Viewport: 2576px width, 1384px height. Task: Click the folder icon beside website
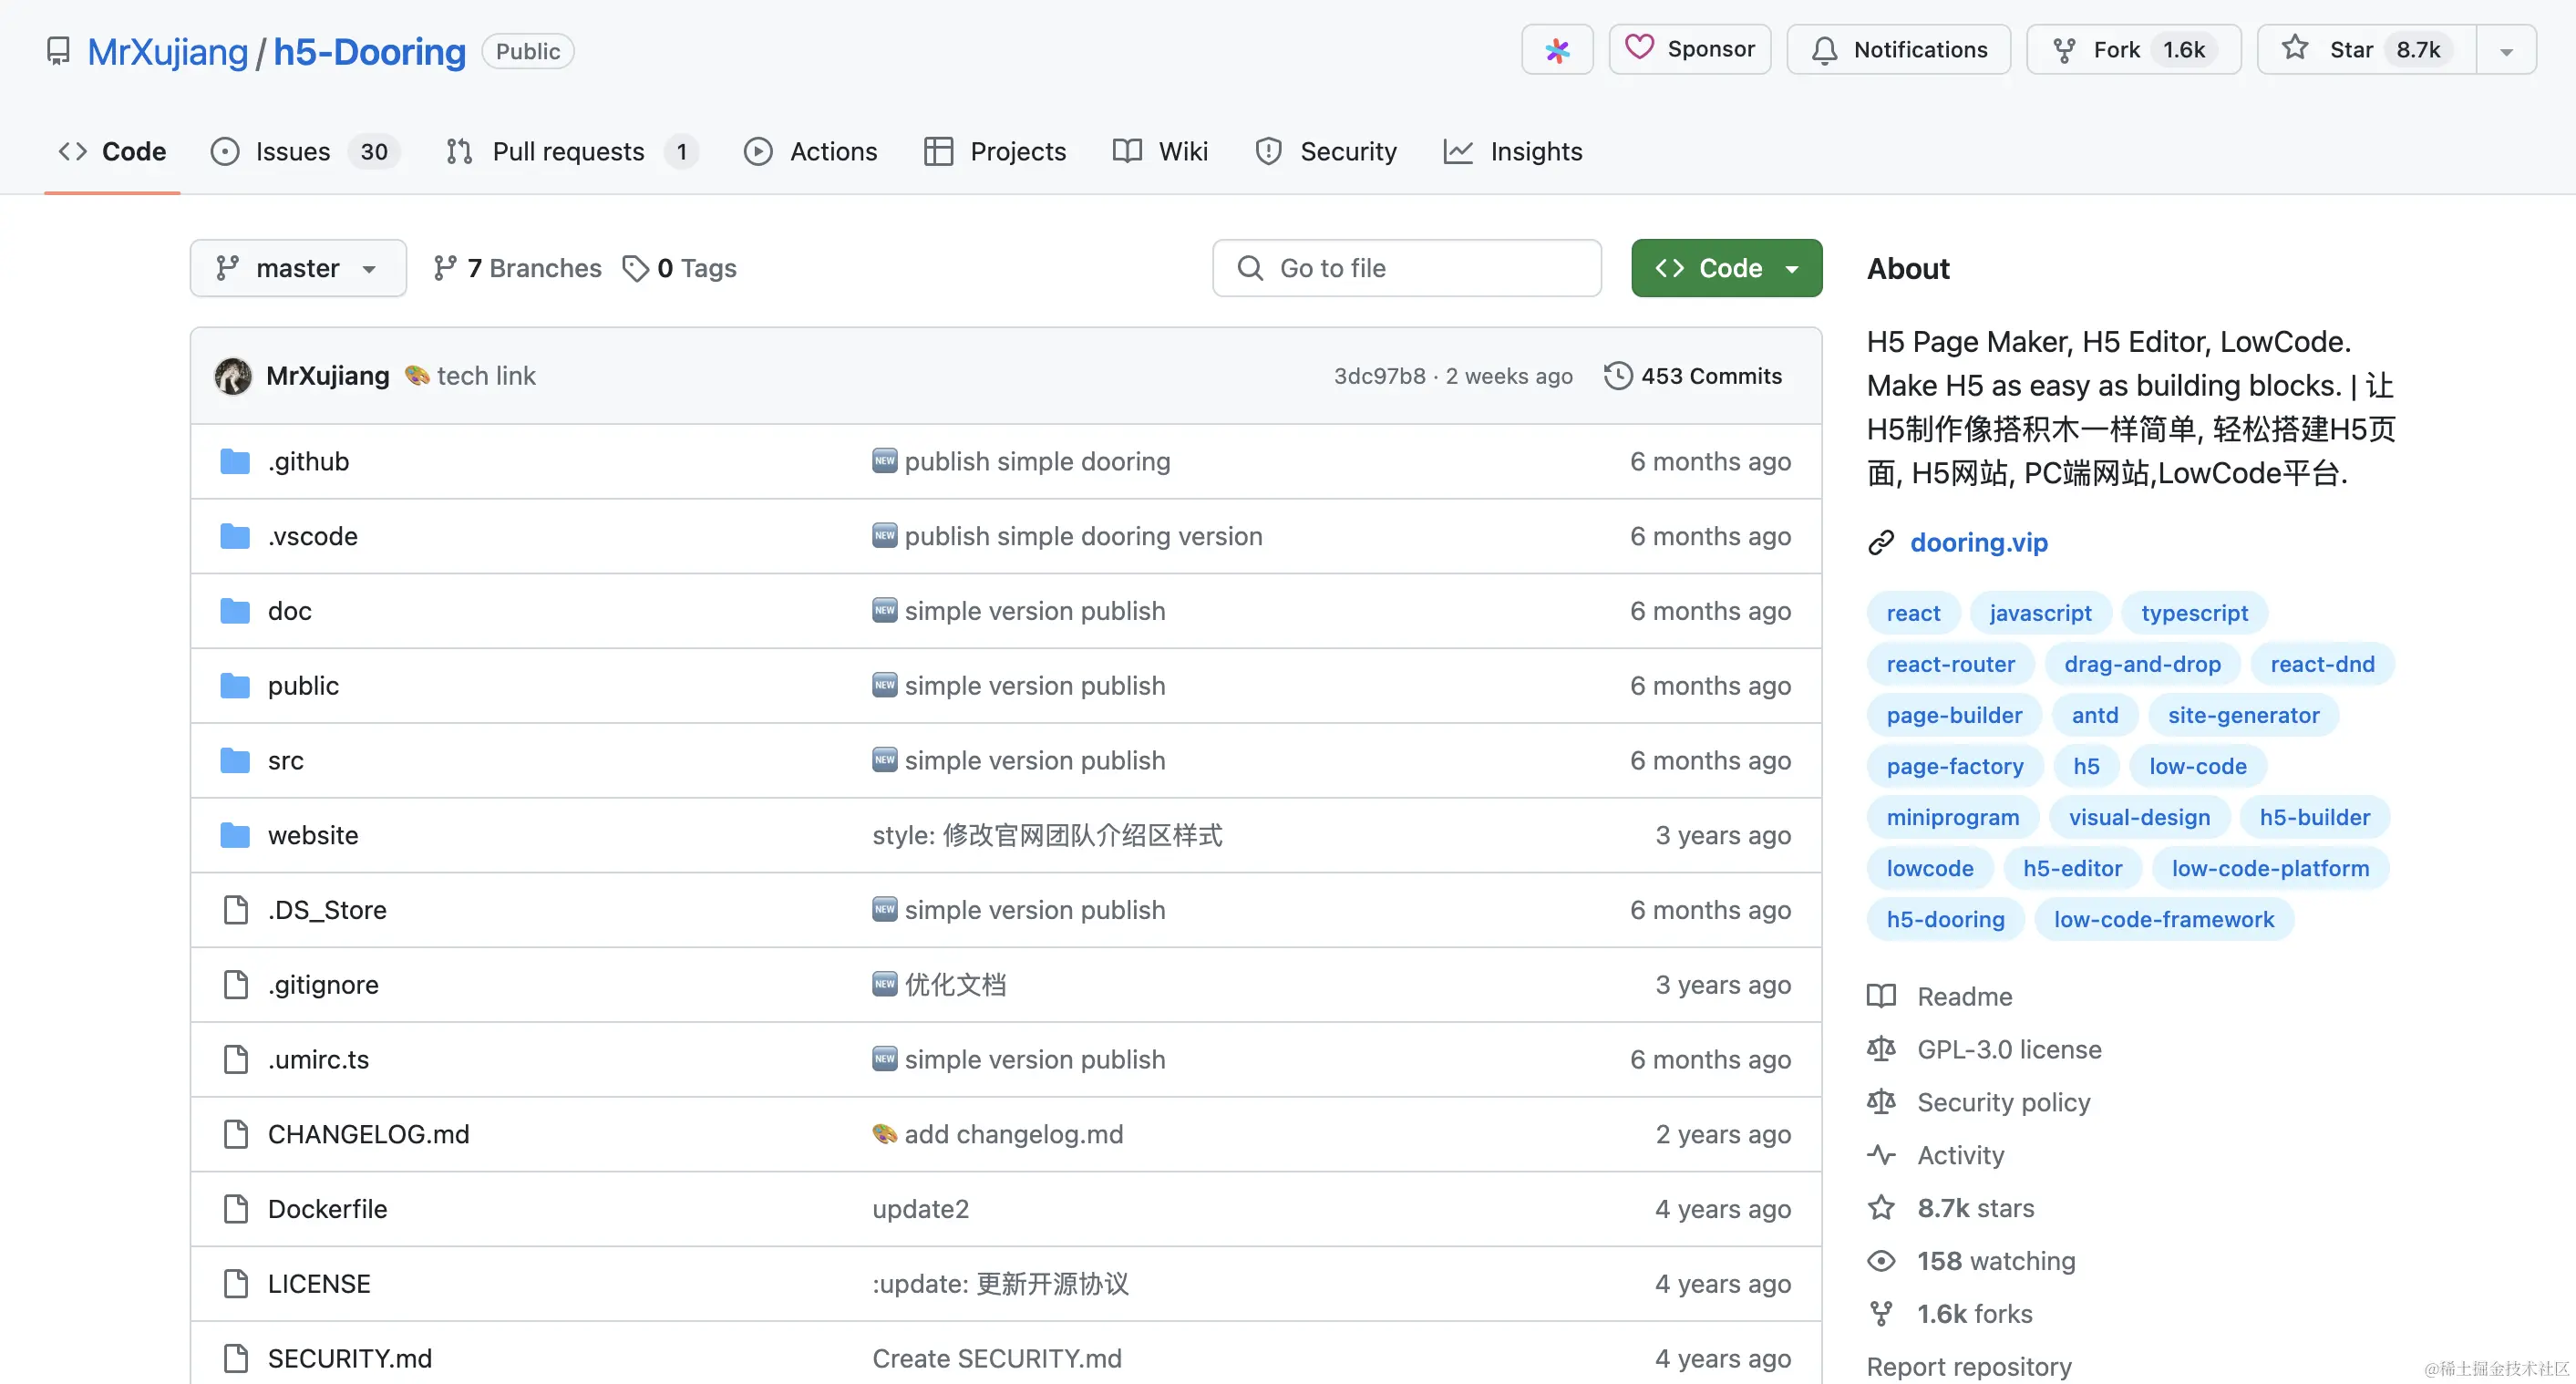coord(235,835)
